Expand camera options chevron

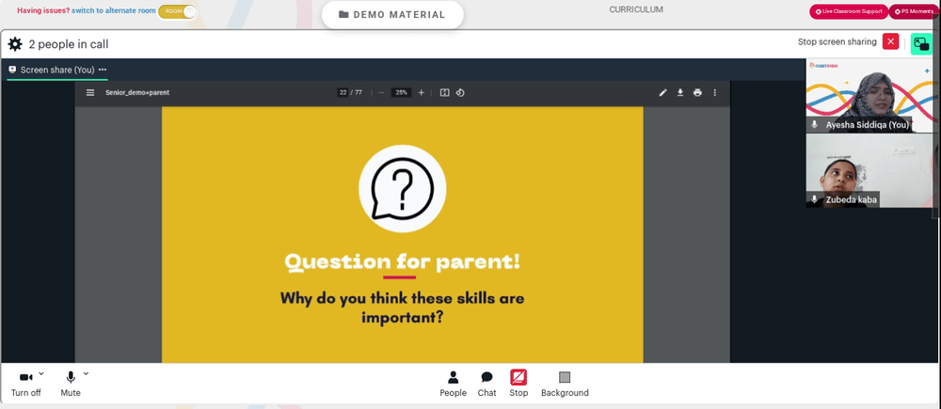click(41, 373)
